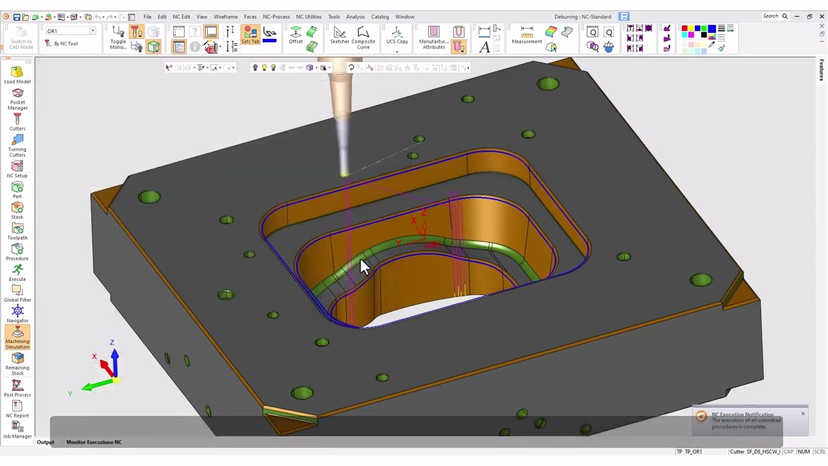This screenshot has height=466, width=828.
Task: Click the Deburring : NC-Standard title icon
Action: click(x=624, y=17)
